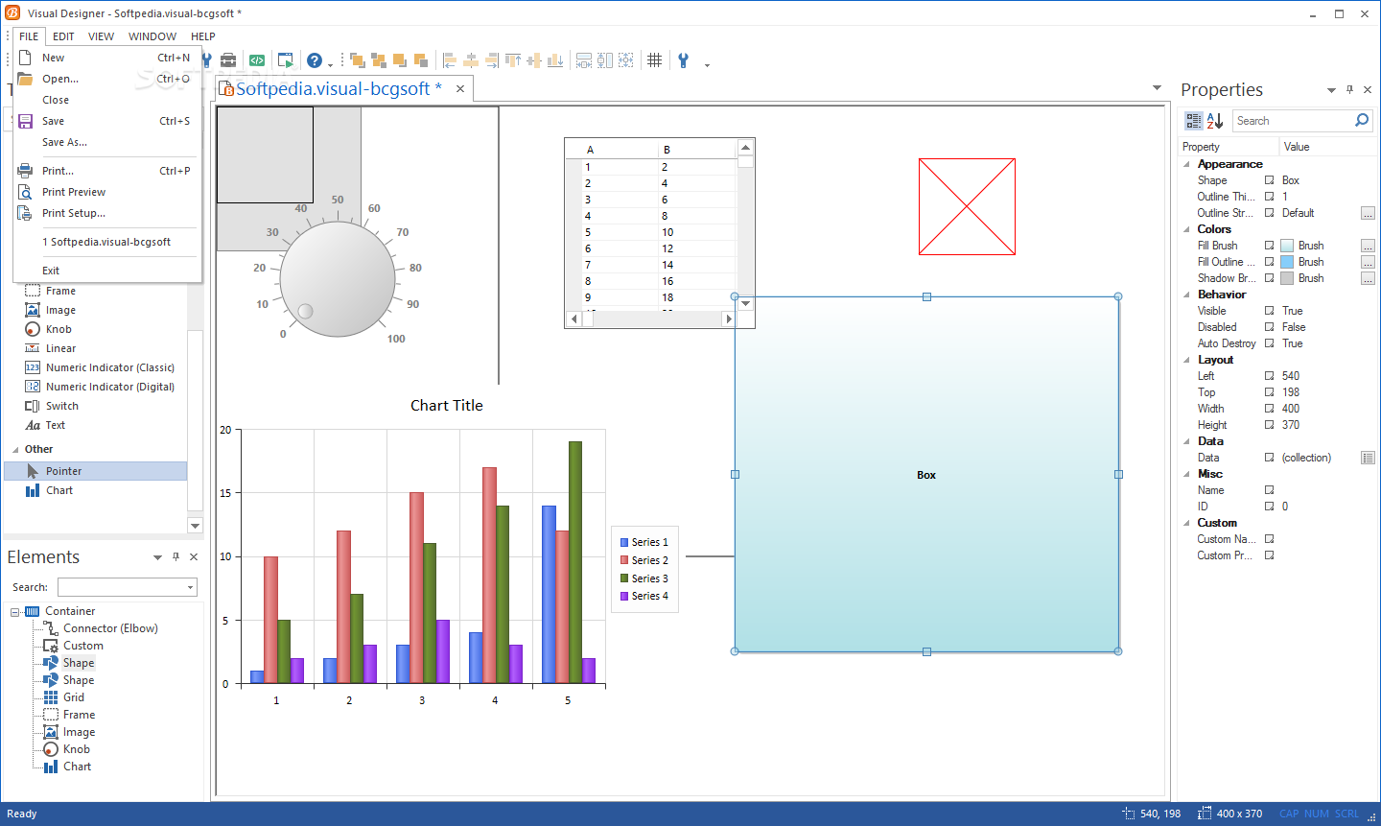The height and width of the screenshot is (826, 1381).
Task: Collapse the Behavior property group
Action: (1186, 295)
